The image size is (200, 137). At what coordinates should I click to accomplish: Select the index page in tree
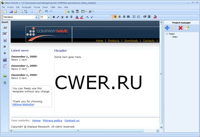click(175, 37)
